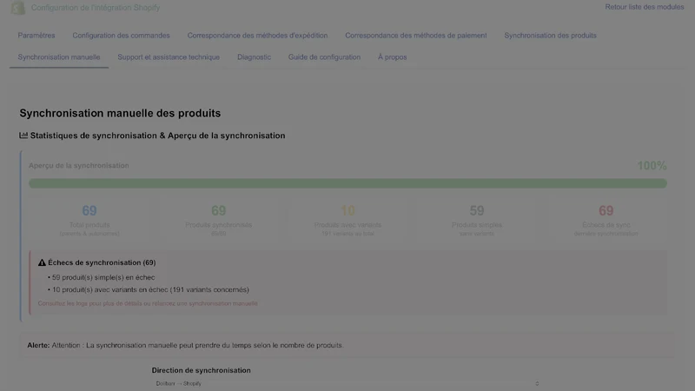Open the À propos tab

(x=393, y=57)
